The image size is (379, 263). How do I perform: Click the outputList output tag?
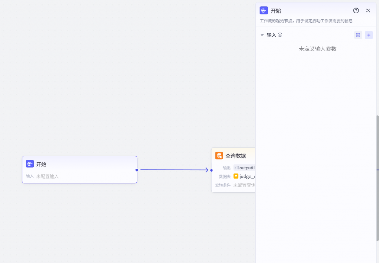[245, 168]
